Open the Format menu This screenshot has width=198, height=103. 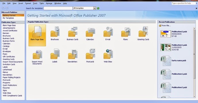coord(28,3)
